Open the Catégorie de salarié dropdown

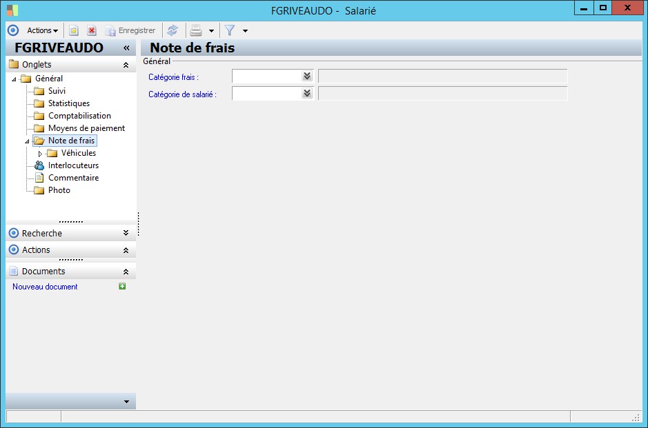[306, 93]
